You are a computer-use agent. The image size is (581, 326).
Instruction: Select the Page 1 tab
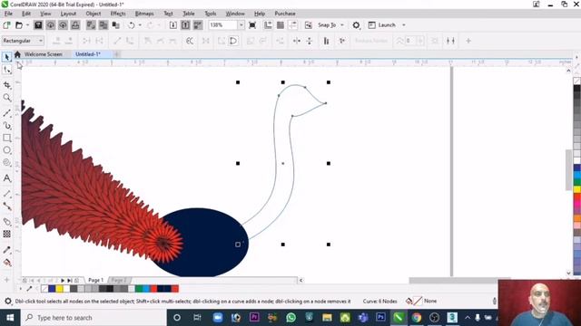coord(95,280)
